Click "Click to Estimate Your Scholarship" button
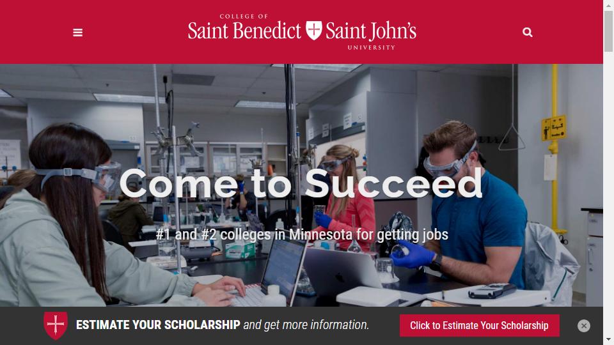 point(479,325)
